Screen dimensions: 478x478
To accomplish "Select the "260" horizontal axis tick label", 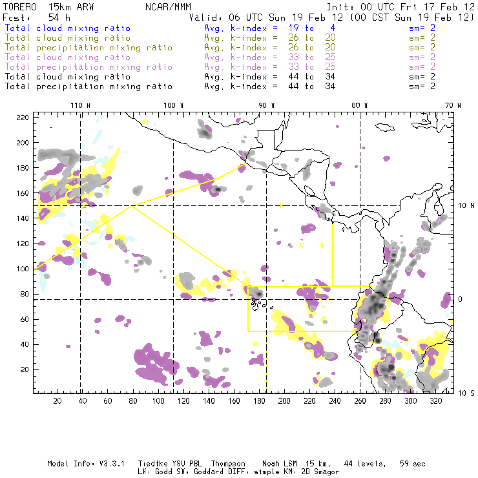I will [360, 401].
